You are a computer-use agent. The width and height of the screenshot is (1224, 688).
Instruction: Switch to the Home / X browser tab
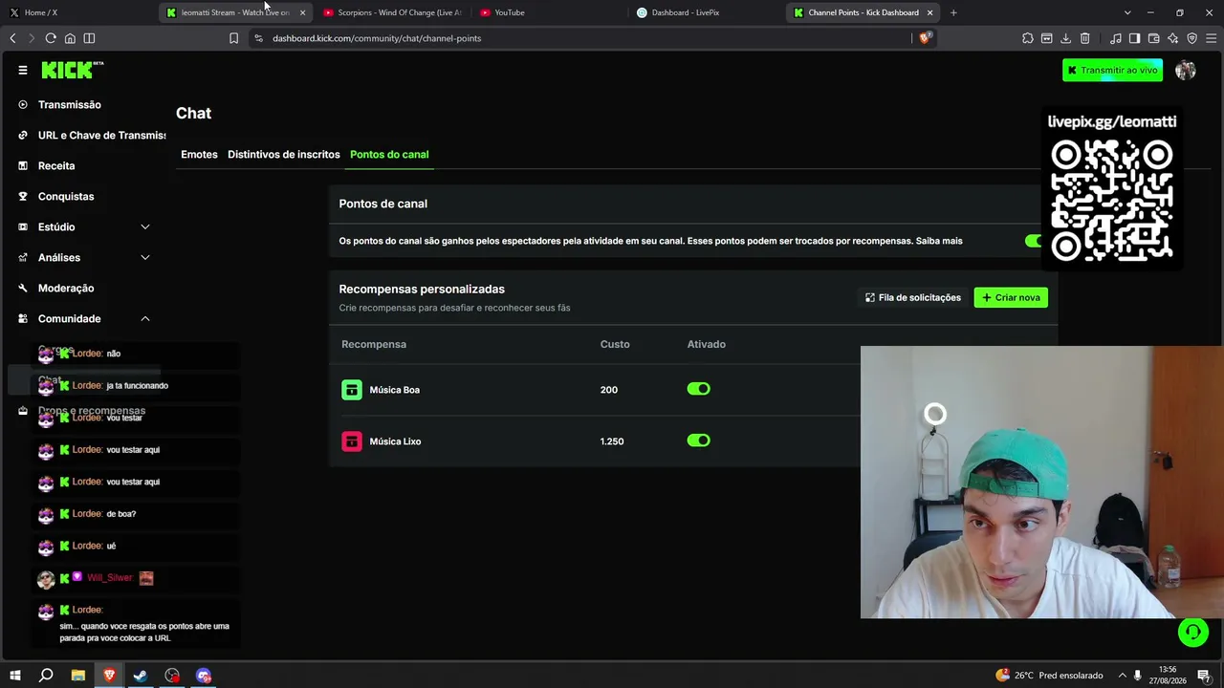click(x=78, y=12)
